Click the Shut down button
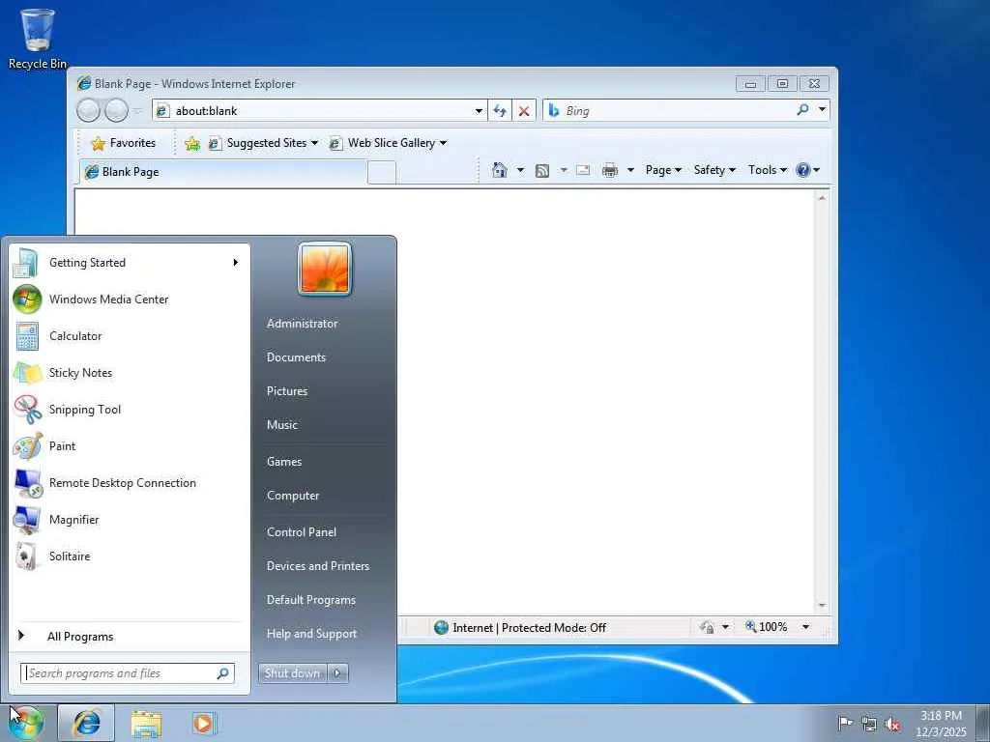 pos(293,673)
